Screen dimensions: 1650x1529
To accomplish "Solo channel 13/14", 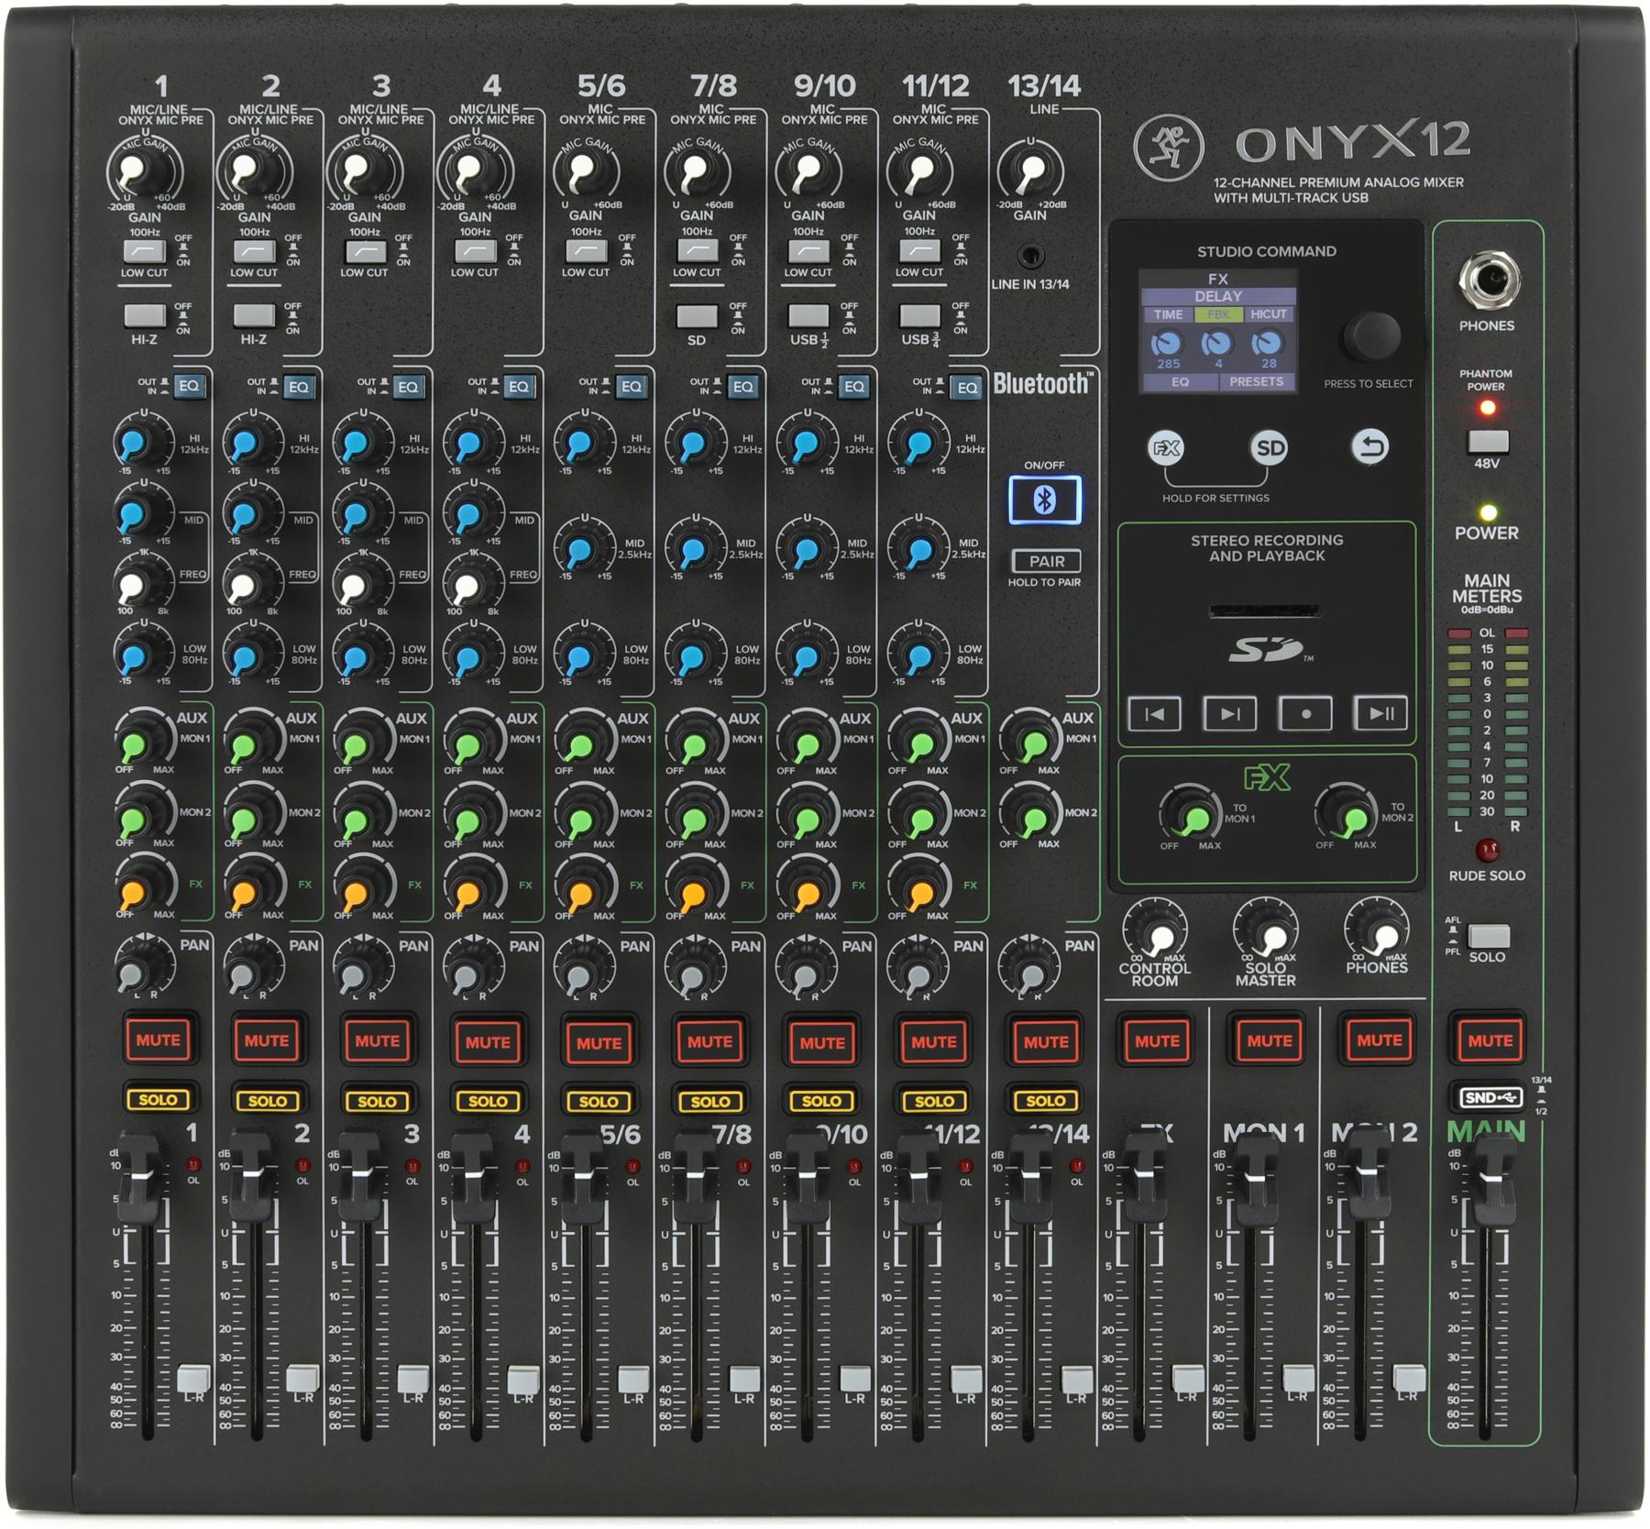I will pyautogui.click(x=1045, y=1100).
